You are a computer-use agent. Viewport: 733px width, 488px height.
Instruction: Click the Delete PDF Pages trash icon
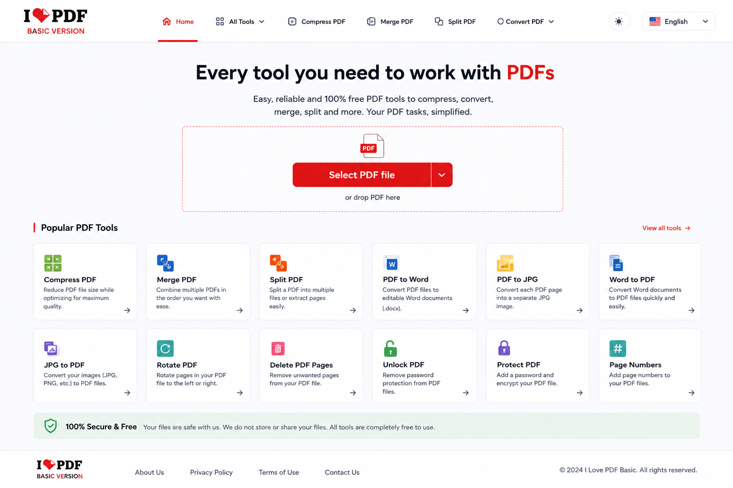pyautogui.click(x=278, y=349)
